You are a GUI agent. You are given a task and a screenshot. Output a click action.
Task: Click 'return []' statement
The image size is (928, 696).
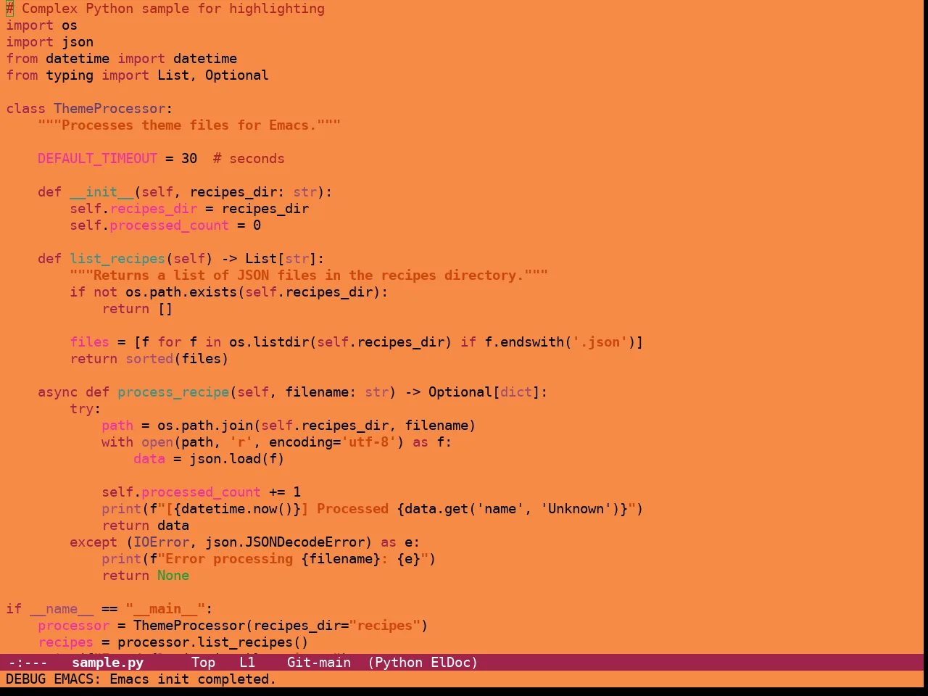138,309
